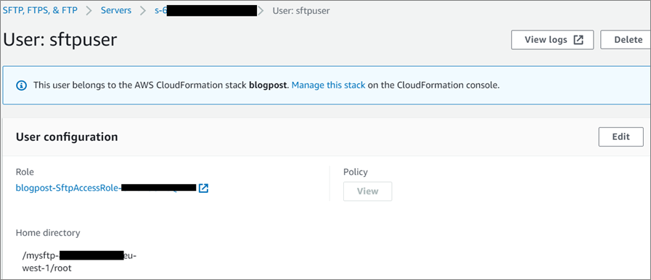651x280 pixels.
Task: Go to the Servers breadcrumb link
Action: pos(116,11)
